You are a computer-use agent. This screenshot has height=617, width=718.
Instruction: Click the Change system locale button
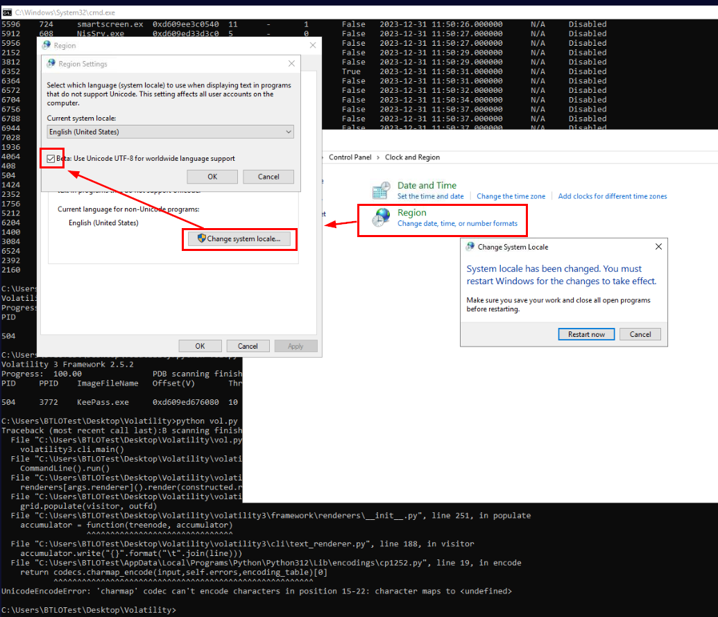click(x=239, y=239)
